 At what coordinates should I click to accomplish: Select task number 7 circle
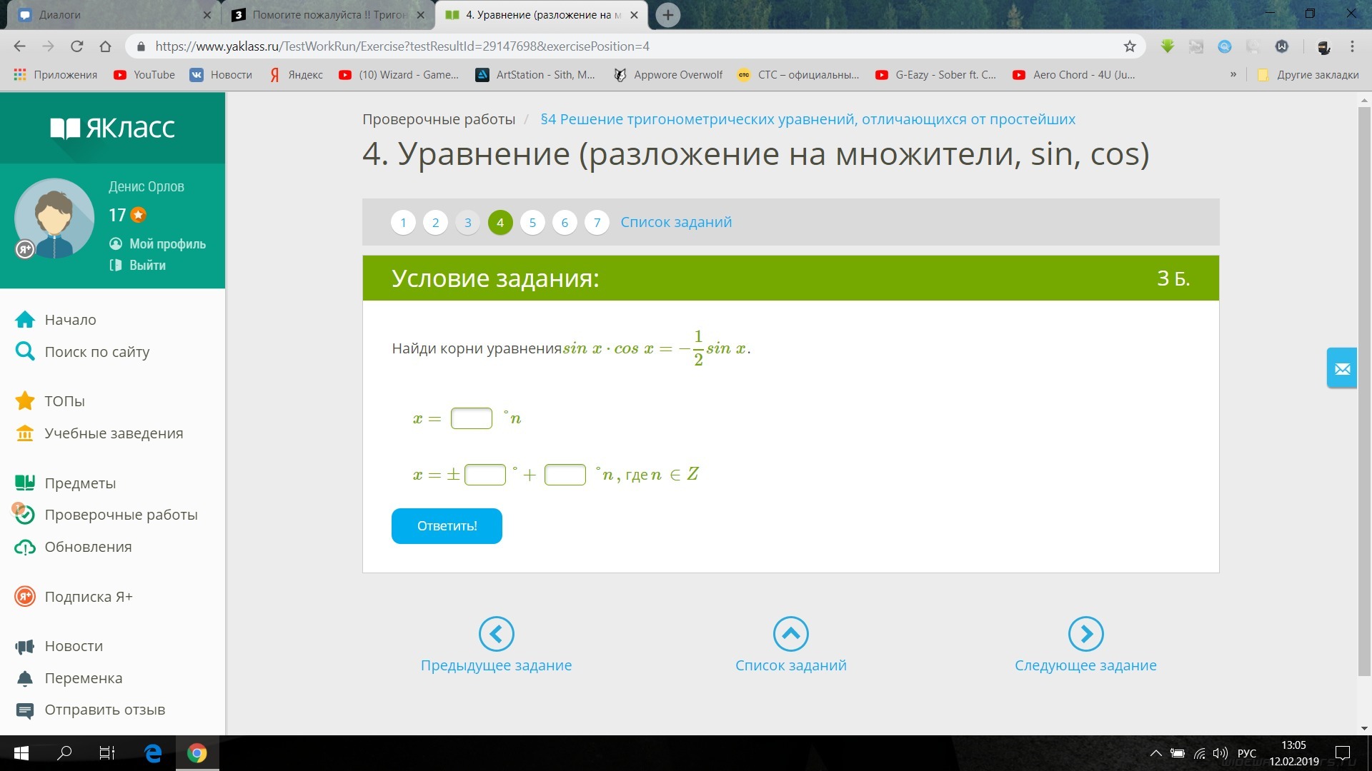pos(597,223)
